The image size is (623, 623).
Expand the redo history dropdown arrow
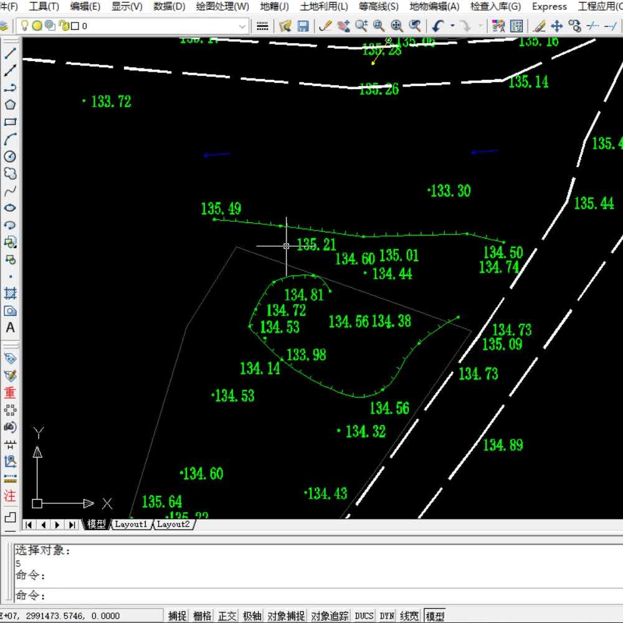[480, 26]
